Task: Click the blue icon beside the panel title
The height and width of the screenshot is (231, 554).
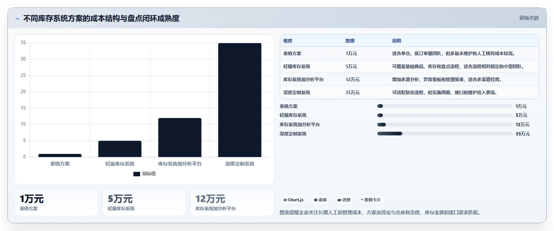Action: tap(17, 19)
